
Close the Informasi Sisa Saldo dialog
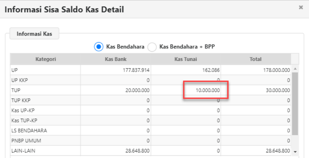click(x=300, y=7)
